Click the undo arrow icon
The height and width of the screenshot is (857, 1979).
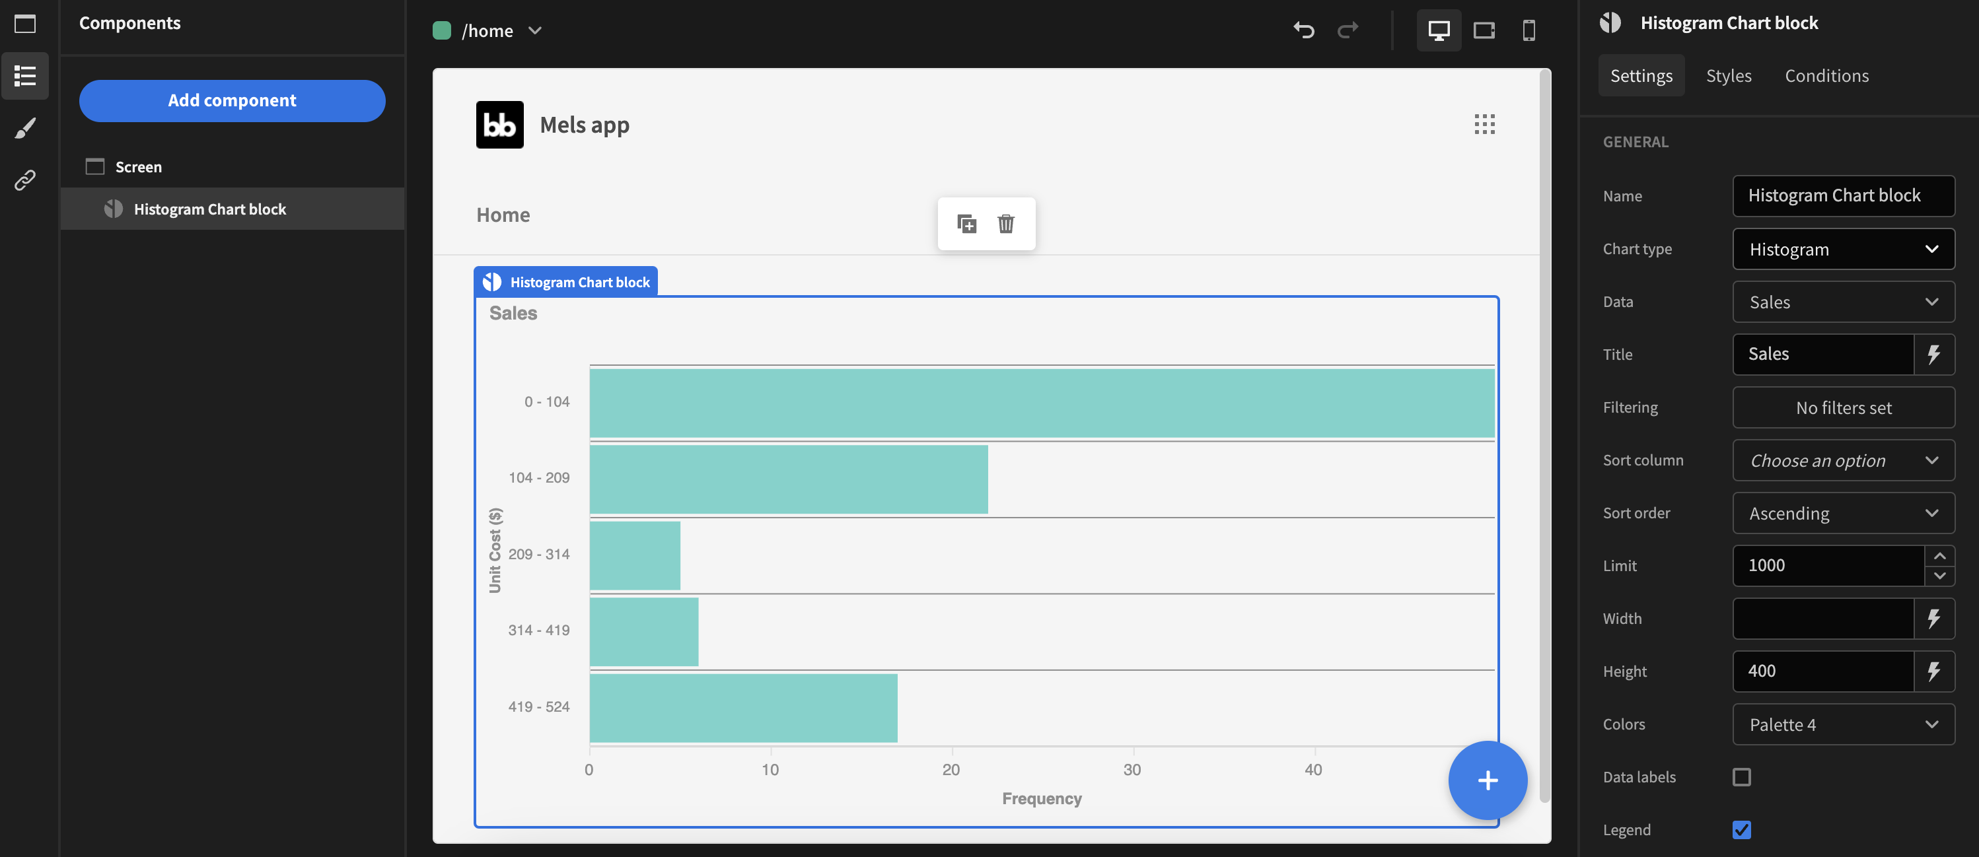tap(1304, 31)
